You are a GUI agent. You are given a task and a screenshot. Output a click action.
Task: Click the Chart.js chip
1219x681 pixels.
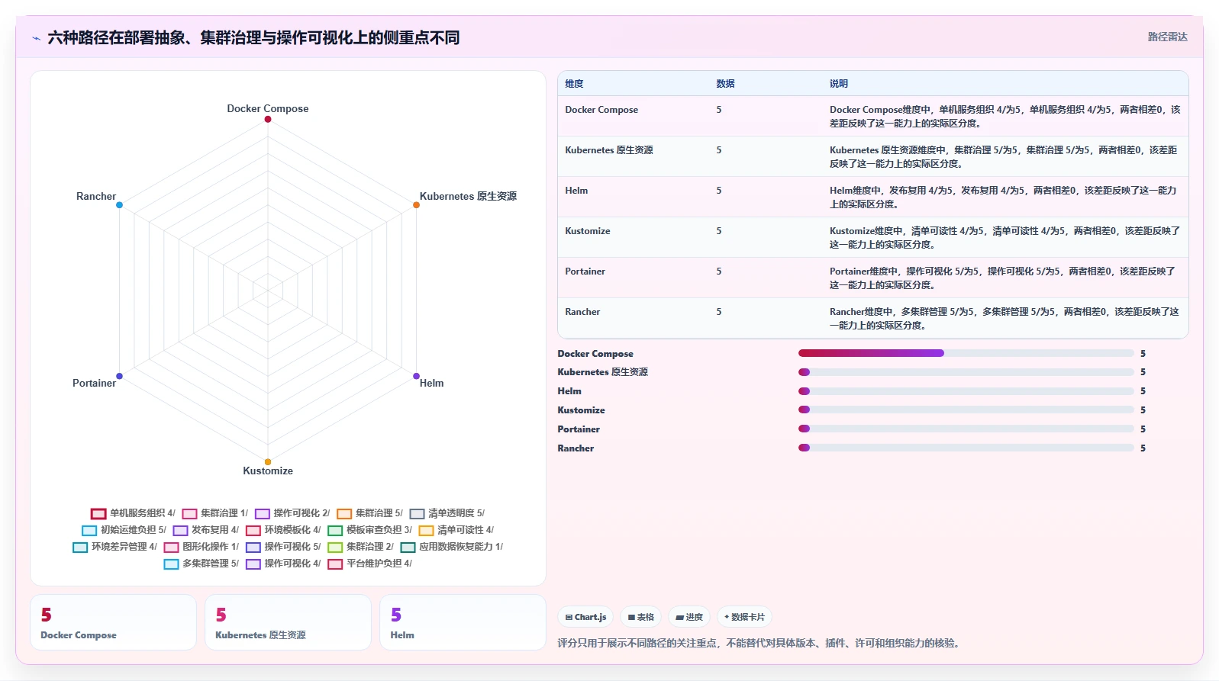[586, 617]
